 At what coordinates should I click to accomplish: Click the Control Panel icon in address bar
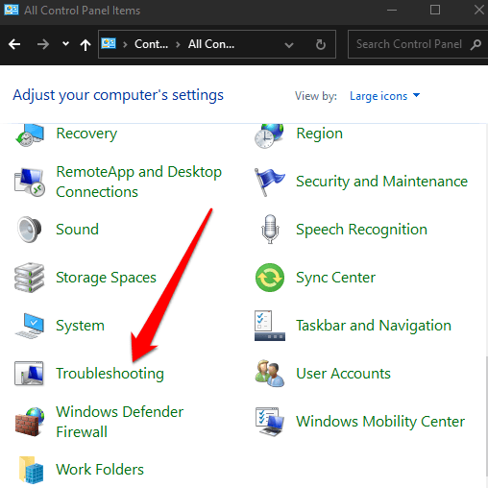click(109, 43)
